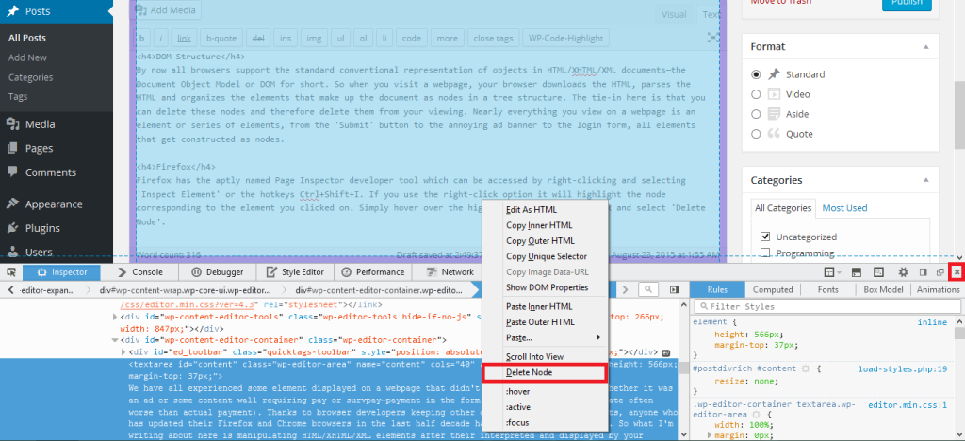This screenshot has height=441, width=965.
Task: Collapse the Categories panel arrow
Action: (x=925, y=180)
